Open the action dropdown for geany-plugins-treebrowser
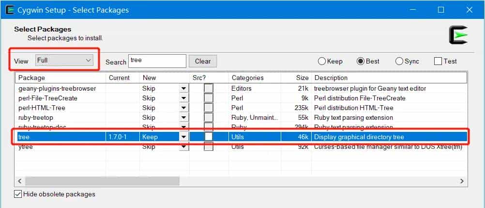485x208 pixels. [x=184, y=89]
